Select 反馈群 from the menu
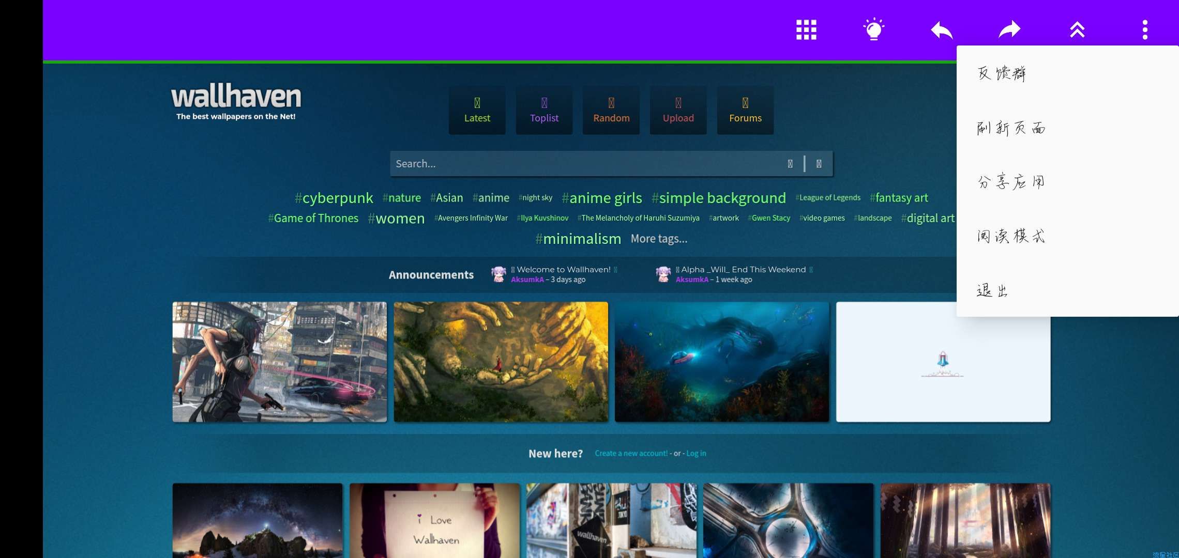The image size is (1179, 558). point(1067,73)
